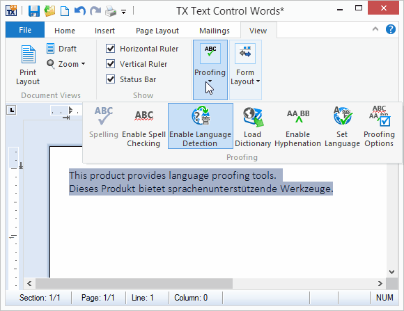Image resolution: width=404 pixels, height=311 pixels.
Task: Open a document with the folder icon
Action: pos(49,11)
